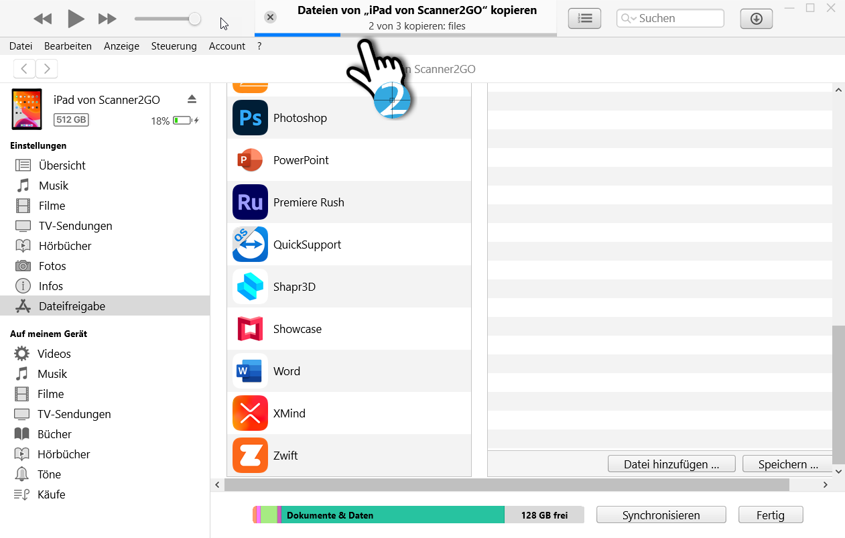Select the Showcase app icon
The width and height of the screenshot is (845, 538).
click(250, 329)
